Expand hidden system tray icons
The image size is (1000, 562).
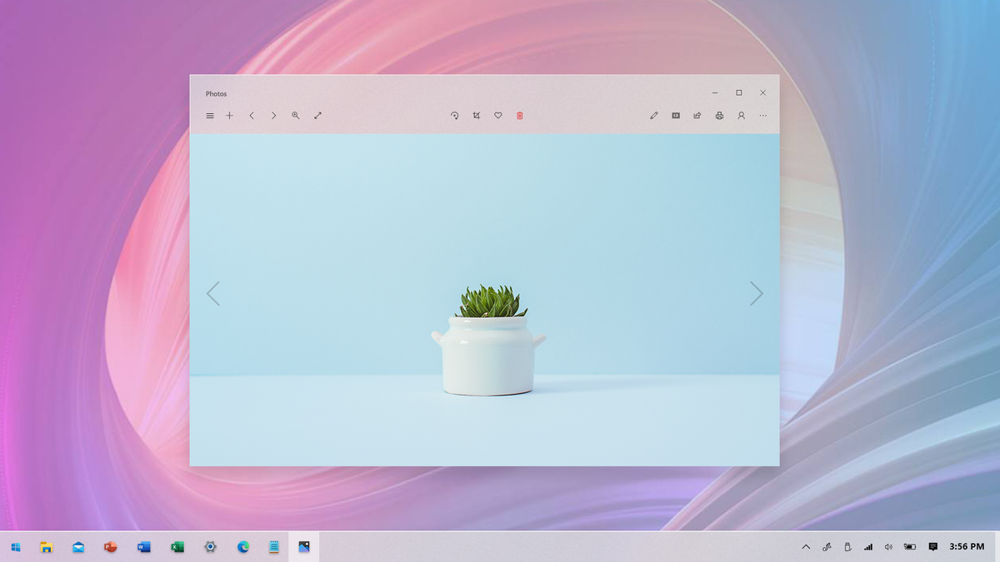(x=806, y=547)
